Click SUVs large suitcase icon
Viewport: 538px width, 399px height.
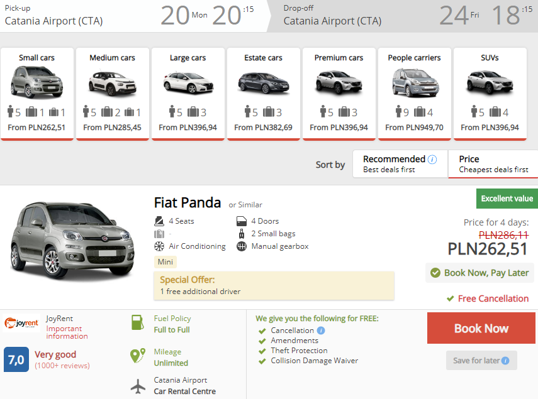click(495, 112)
